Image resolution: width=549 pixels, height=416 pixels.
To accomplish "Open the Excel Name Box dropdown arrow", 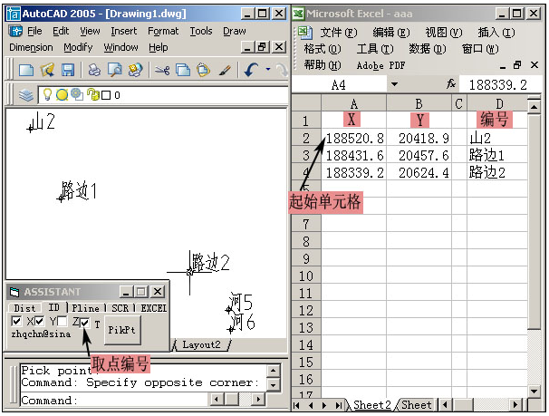I will click(394, 84).
